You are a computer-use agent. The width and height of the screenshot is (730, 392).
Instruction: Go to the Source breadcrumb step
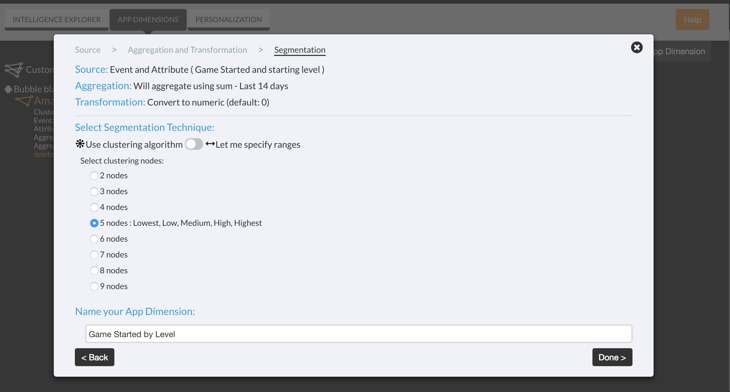click(87, 50)
